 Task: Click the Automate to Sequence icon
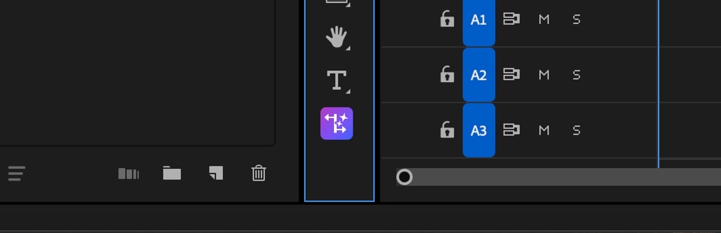click(129, 174)
